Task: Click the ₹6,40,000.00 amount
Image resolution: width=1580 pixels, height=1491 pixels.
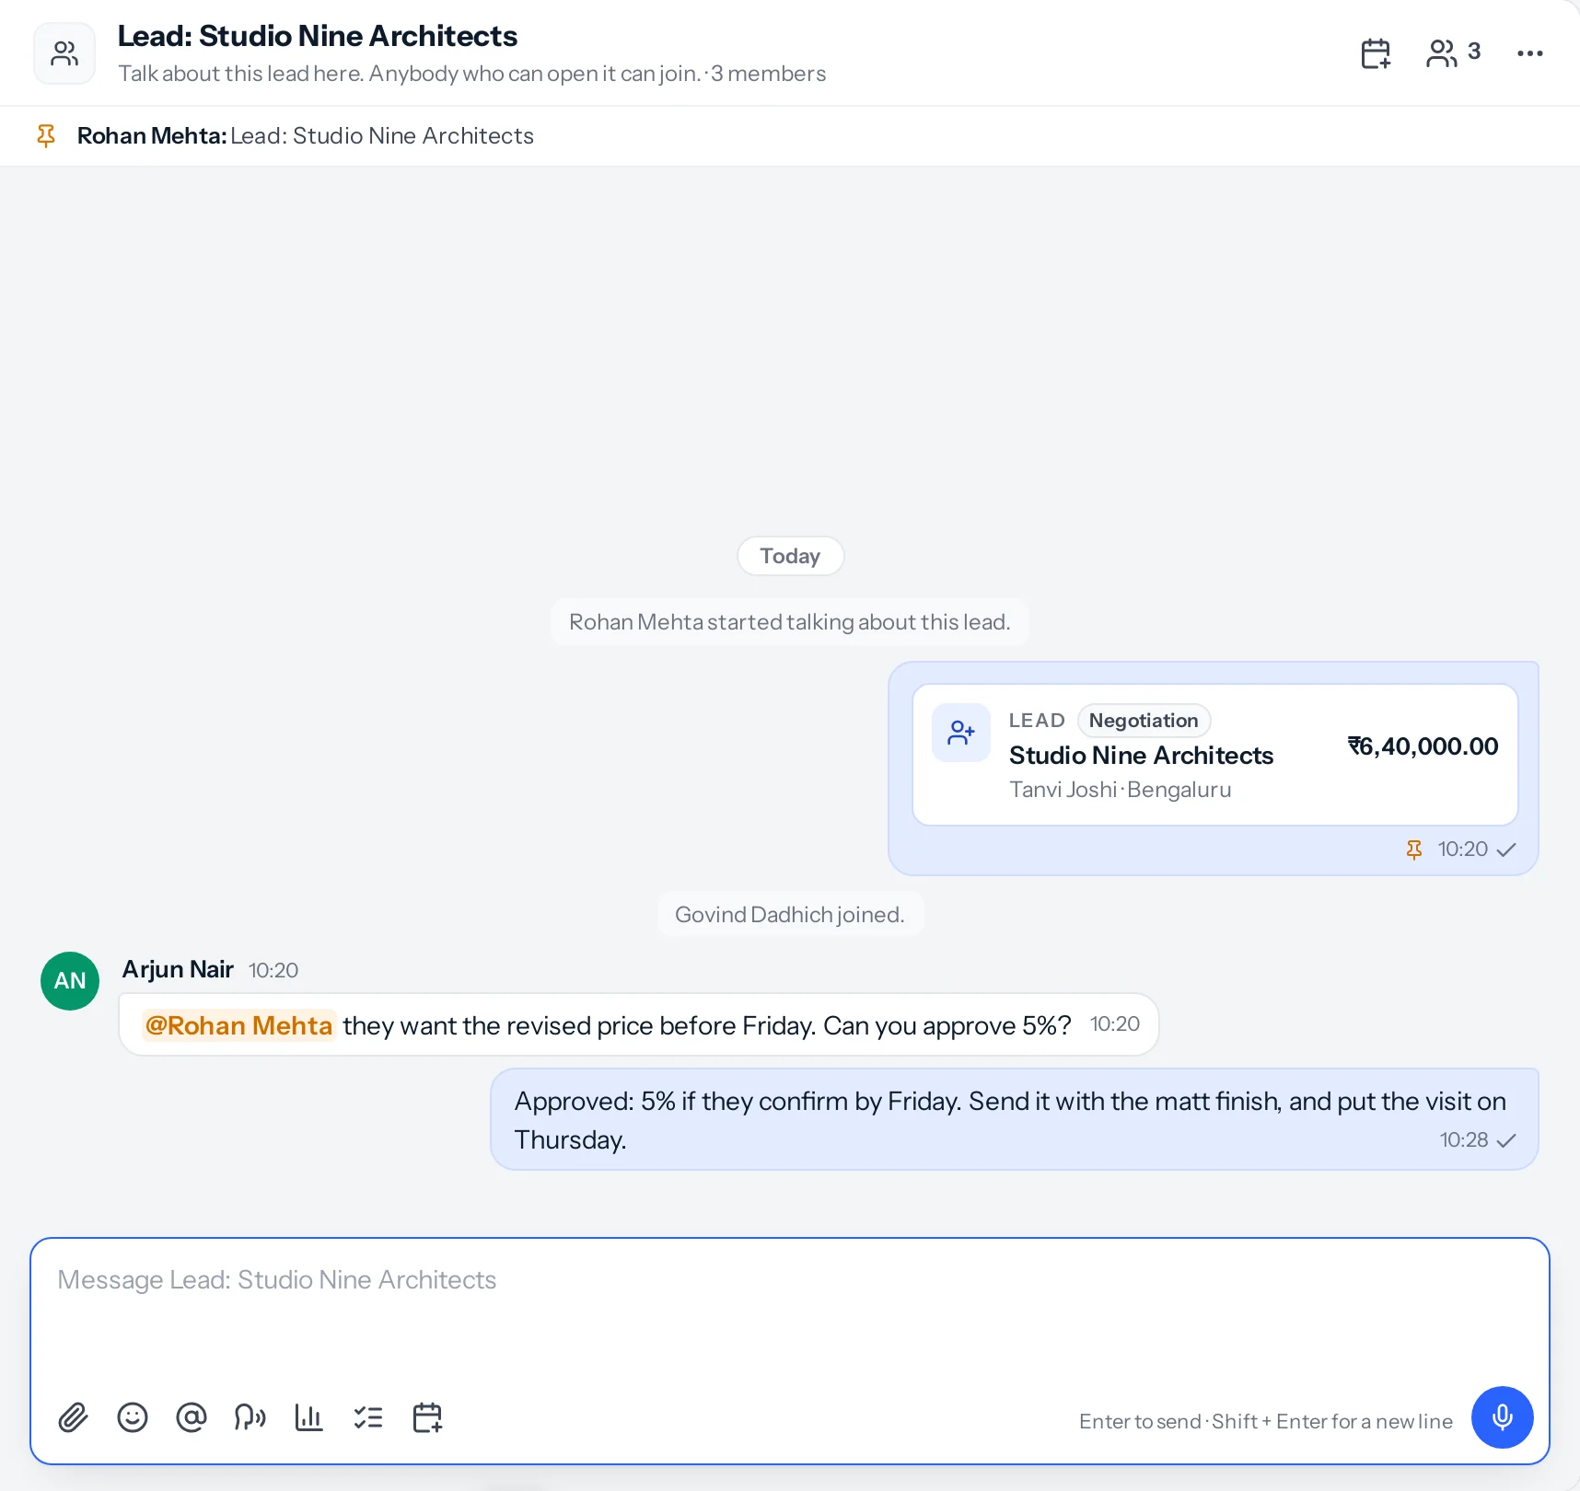Action: (x=1423, y=746)
